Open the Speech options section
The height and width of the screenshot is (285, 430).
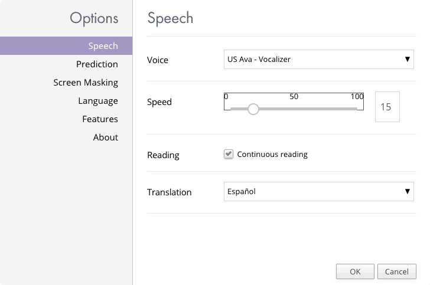pos(66,46)
